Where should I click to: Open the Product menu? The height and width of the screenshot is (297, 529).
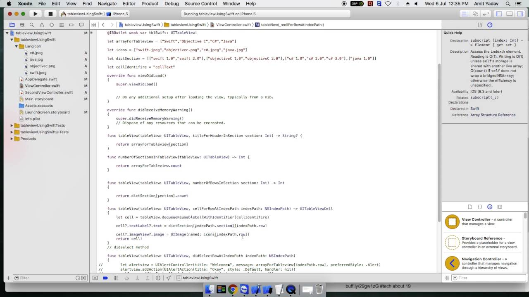pyautogui.click(x=150, y=4)
